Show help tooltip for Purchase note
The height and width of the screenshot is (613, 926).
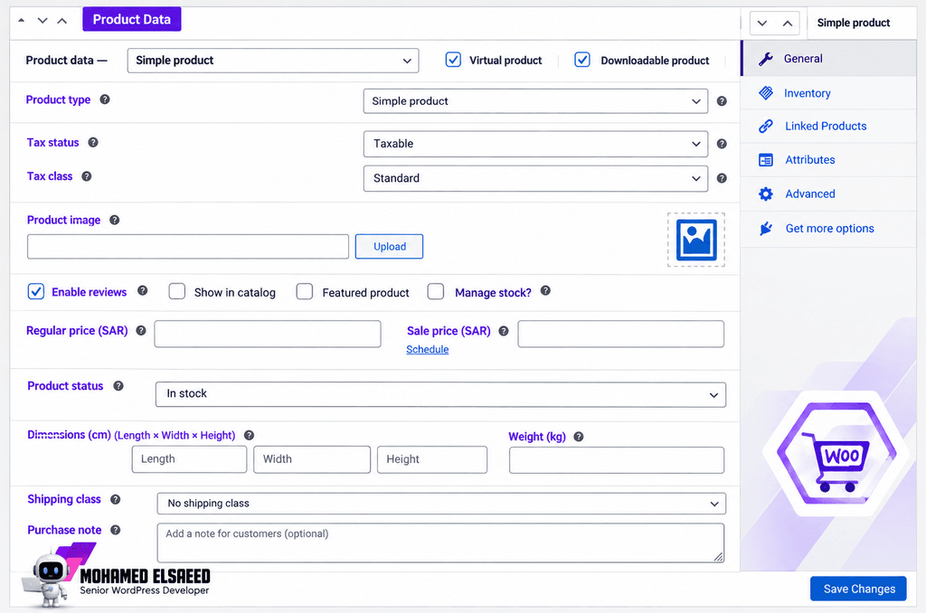pyautogui.click(x=116, y=530)
